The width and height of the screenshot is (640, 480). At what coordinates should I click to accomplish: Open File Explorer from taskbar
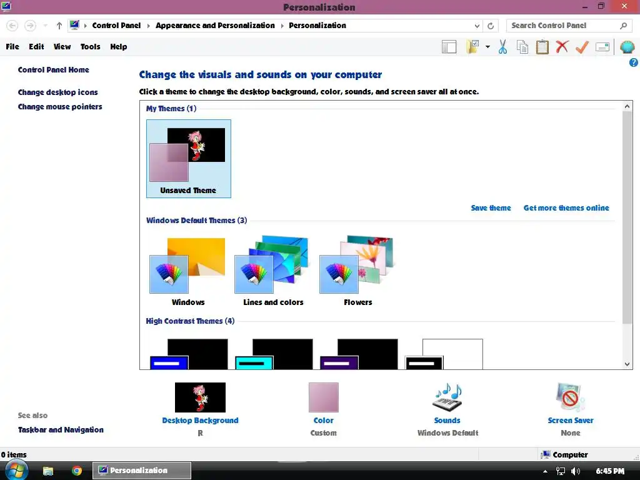click(x=48, y=471)
